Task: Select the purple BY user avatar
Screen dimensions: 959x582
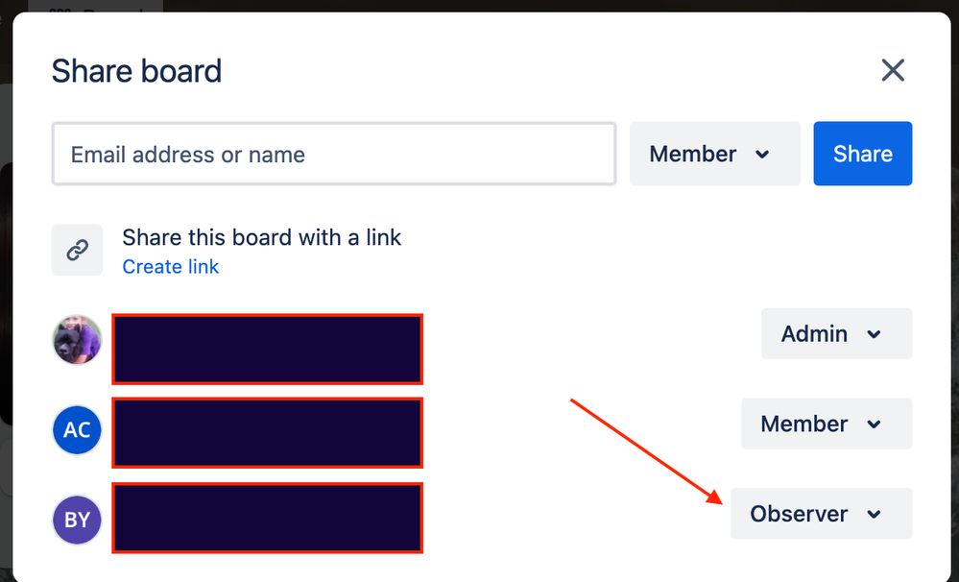Action: tap(77, 520)
